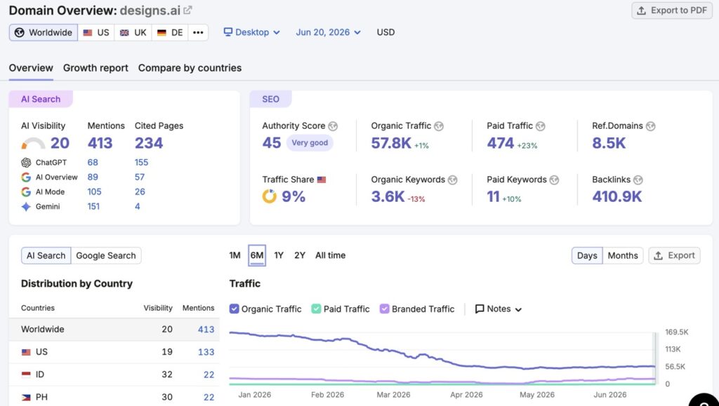The height and width of the screenshot is (406, 719).
Task: Click the Worldwide globe icon
Action: click(19, 32)
